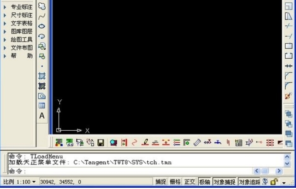Choose the hatch pattern tool
Image resolution: width=296 pixels, height=189 pixels.
coord(42,76)
